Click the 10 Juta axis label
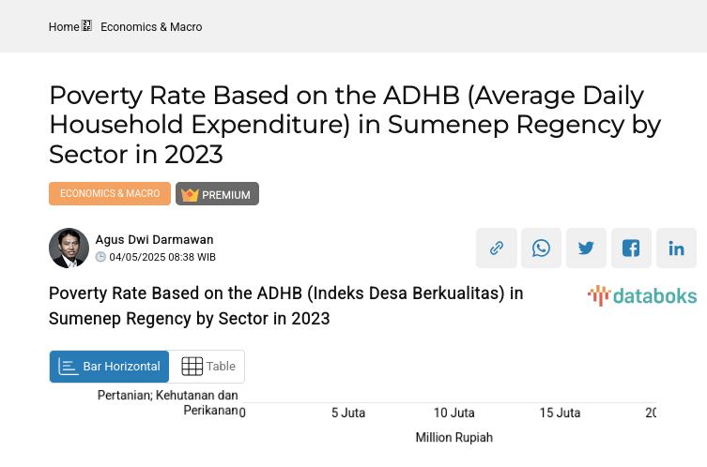The width and height of the screenshot is (707, 467). pos(453,413)
